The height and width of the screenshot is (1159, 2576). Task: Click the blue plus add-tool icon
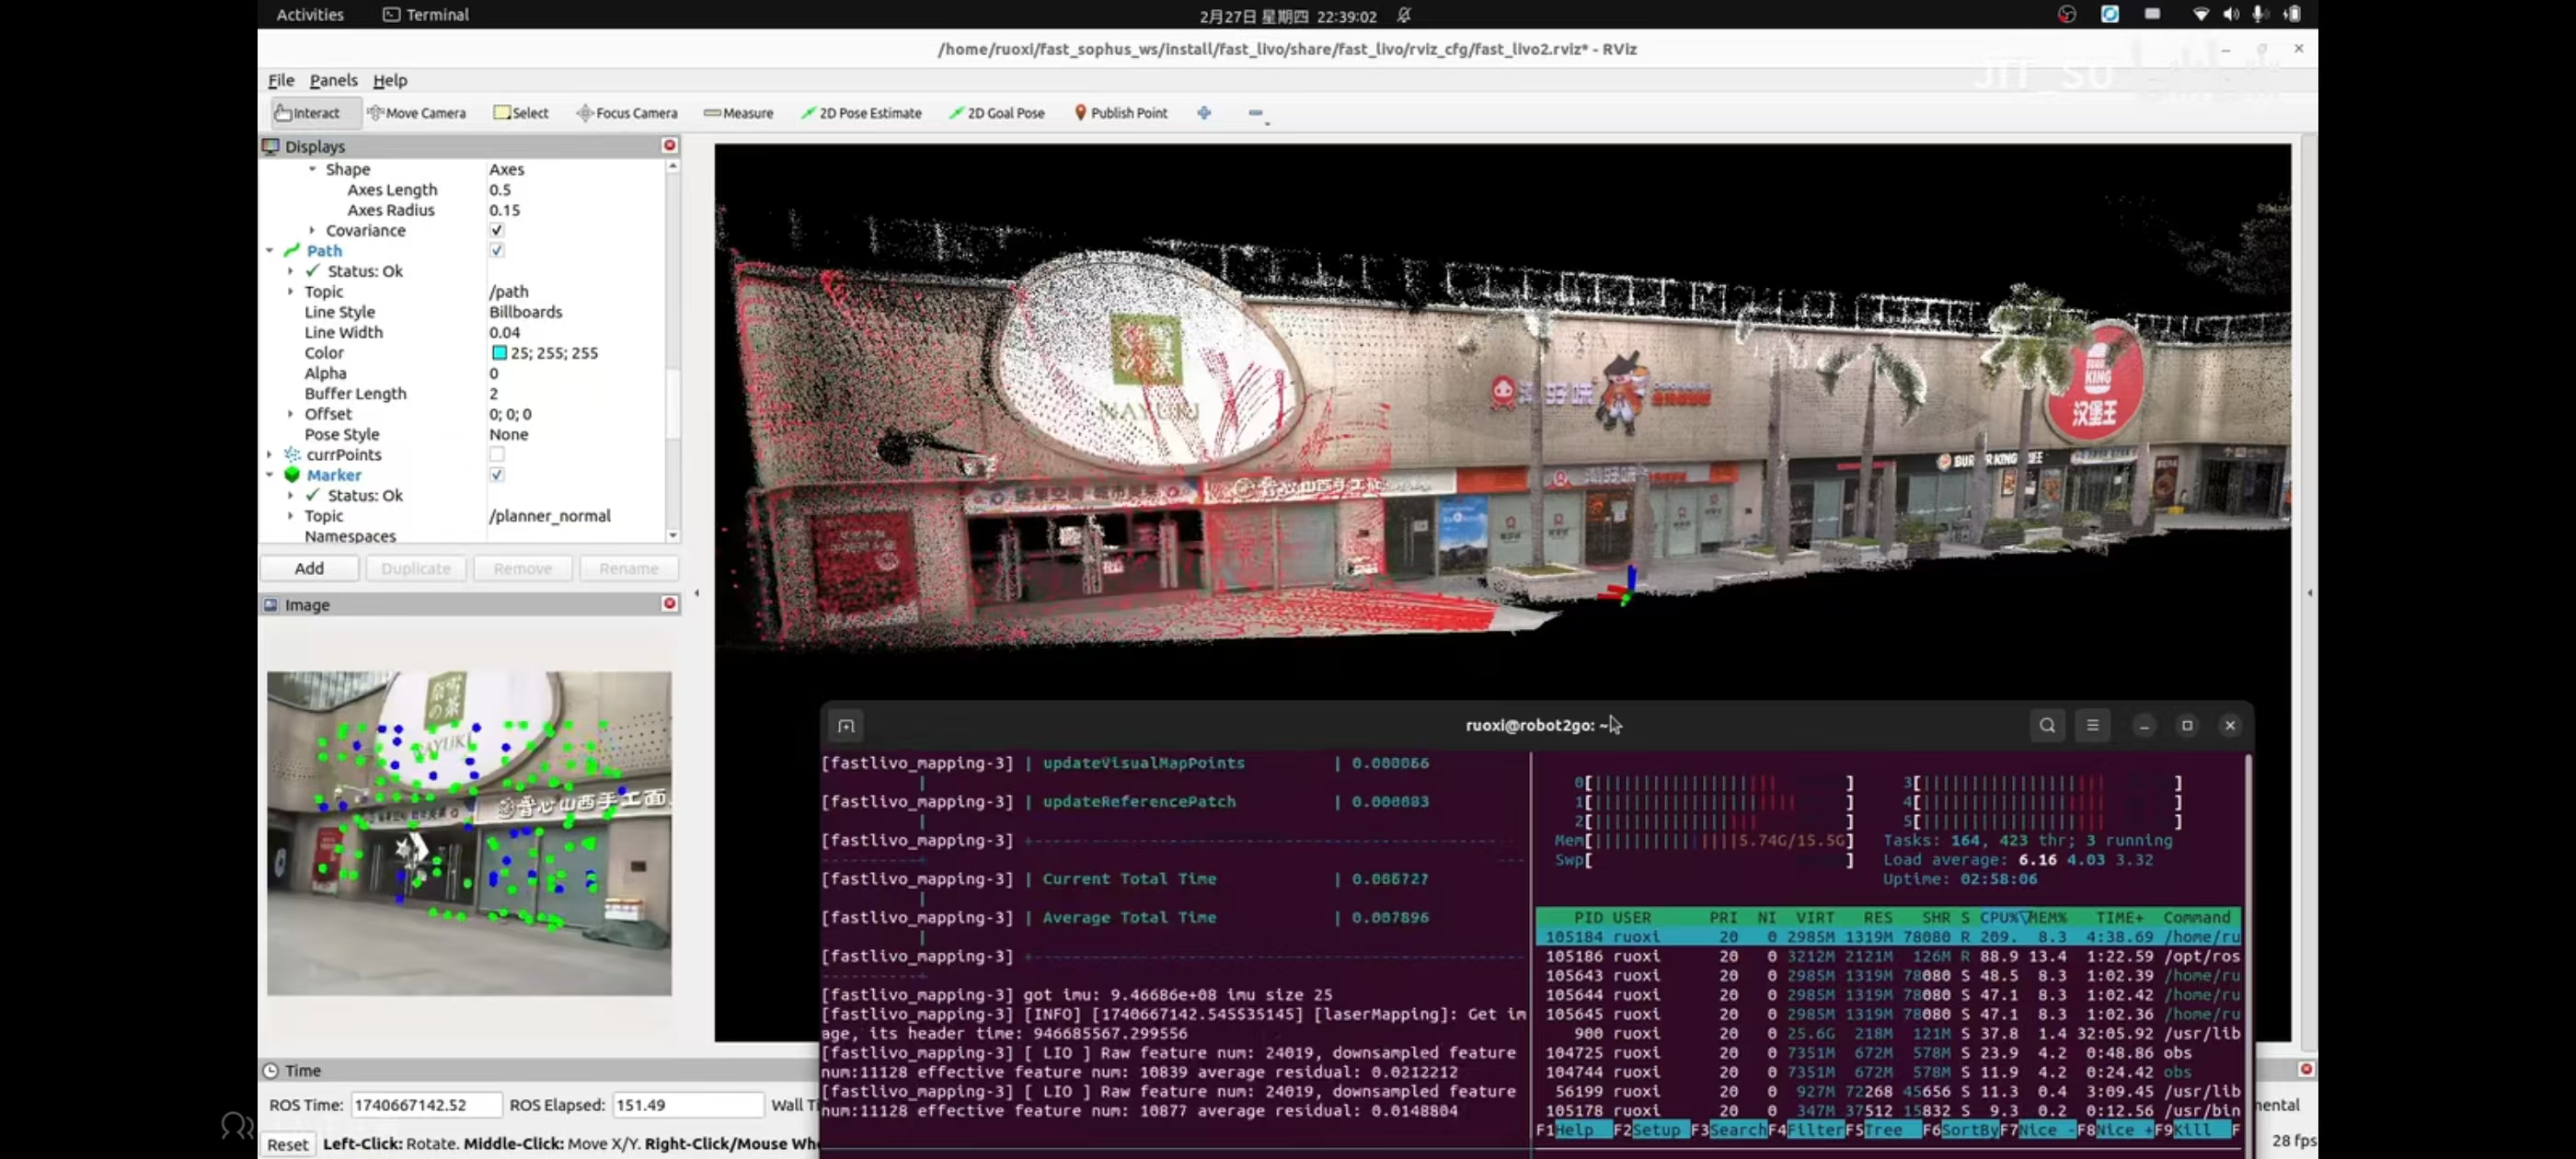1204,113
